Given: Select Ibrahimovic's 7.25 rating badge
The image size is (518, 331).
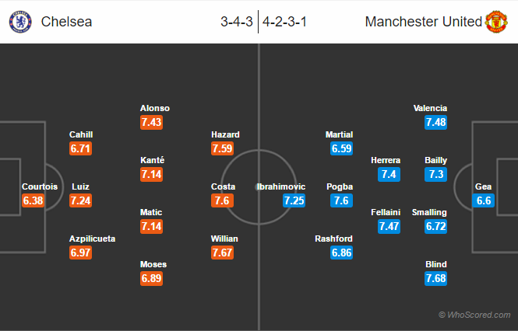Looking at the screenshot, I should (294, 200).
